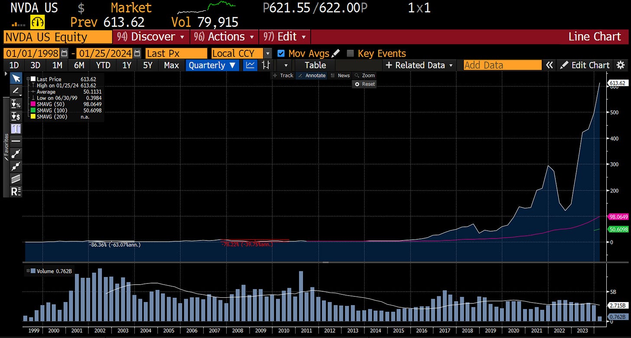Select the horizontal line drawing tool
Viewport: 631px width, 338px height.
[x=16, y=141]
